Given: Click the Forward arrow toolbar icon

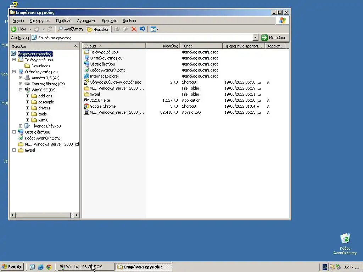Looking at the screenshot, I should (x=37, y=29).
